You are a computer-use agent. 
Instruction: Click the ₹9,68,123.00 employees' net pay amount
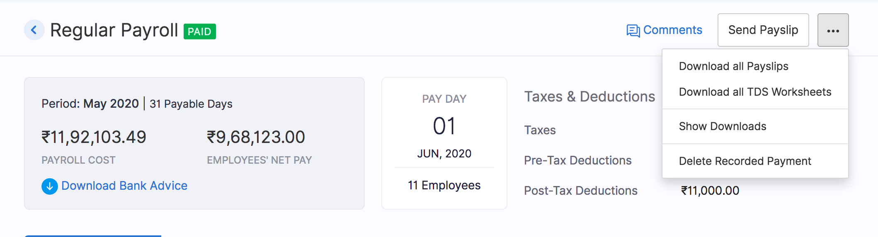point(256,137)
